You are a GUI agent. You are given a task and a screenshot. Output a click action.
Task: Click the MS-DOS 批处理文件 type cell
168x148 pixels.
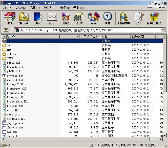[114, 76]
